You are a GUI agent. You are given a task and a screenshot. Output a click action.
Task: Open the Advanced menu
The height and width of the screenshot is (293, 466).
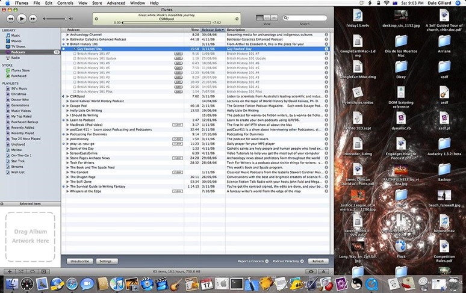[116, 3]
